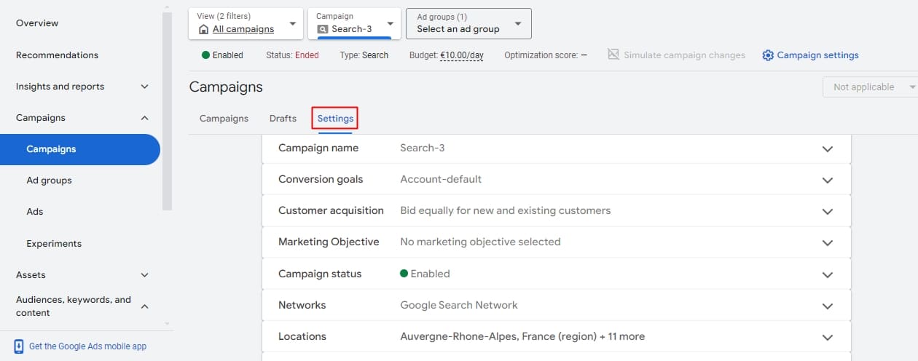The width and height of the screenshot is (918, 361).
Task: Select the Settings tab
Action: pyautogui.click(x=335, y=119)
